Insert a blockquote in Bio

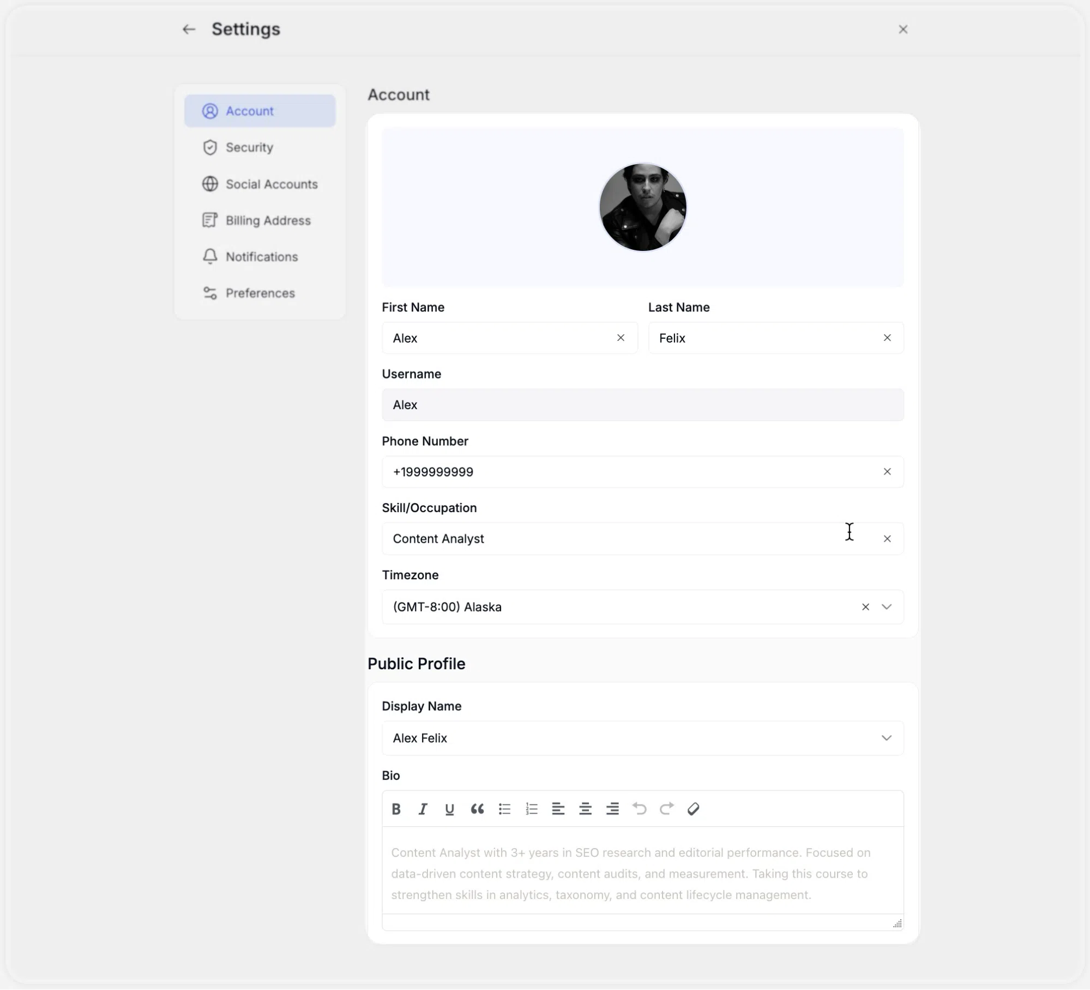coord(477,809)
